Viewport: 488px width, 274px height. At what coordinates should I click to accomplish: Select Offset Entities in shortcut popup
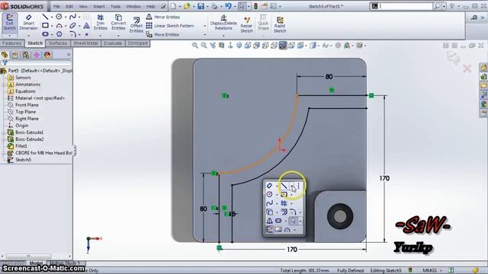coord(284,212)
